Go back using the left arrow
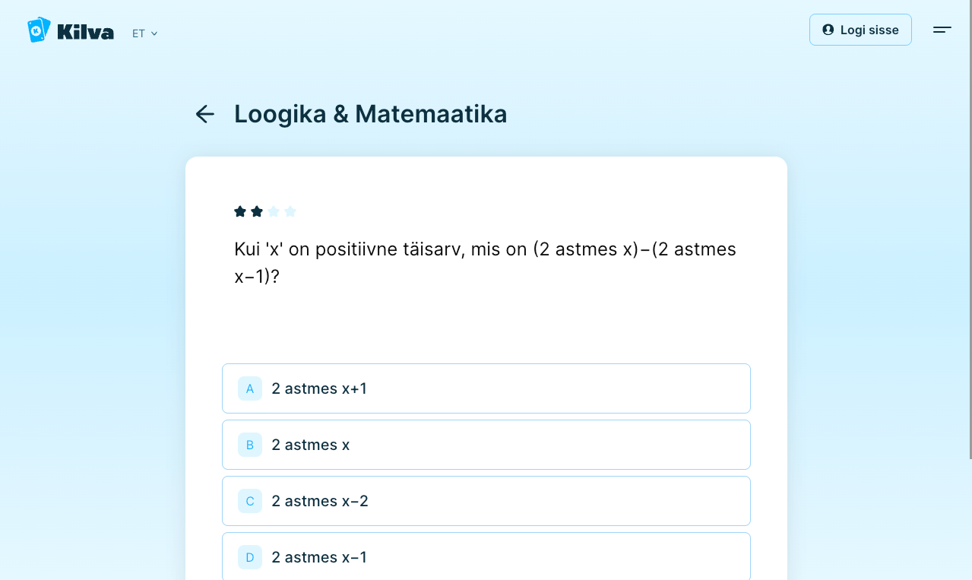972x580 pixels. (205, 114)
